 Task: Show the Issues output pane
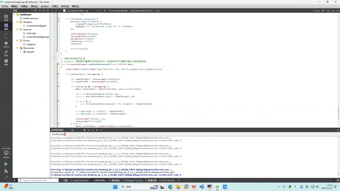(x=64, y=180)
